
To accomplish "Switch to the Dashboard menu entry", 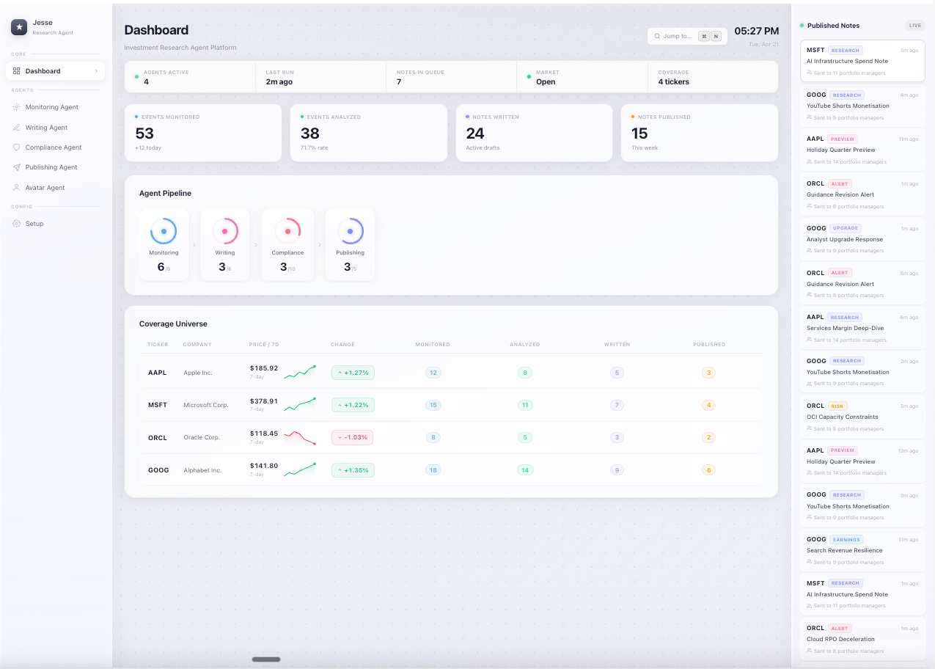I will point(51,71).
